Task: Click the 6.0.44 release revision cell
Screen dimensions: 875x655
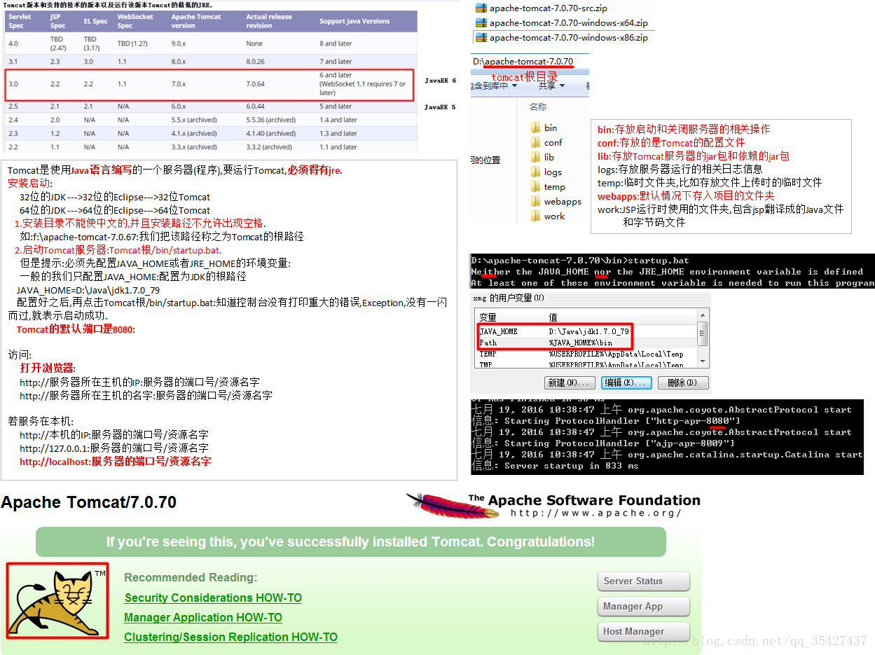Action: [x=256, y=106]
